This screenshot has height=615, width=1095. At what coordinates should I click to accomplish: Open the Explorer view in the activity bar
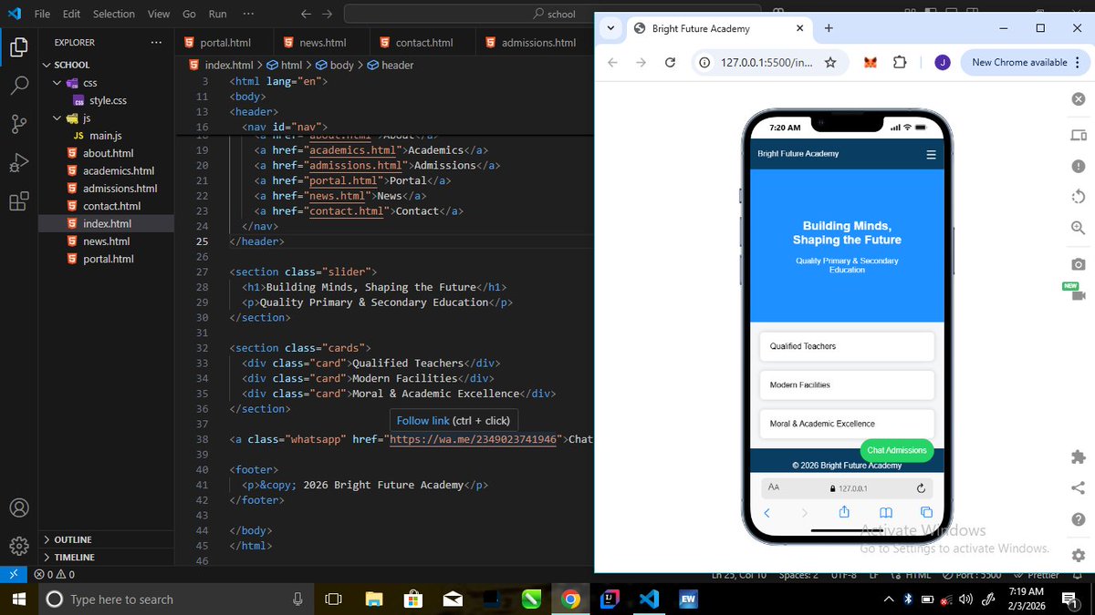pyautogui.click(x=18, y=47)
